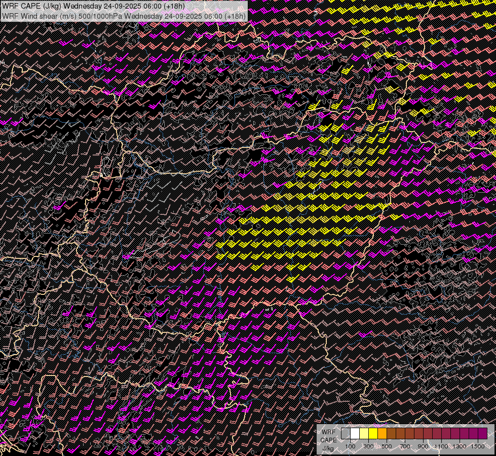Choose the bright yellow legend swatch
This screenshot has height=456, width=496.
[x=373, y=434]
